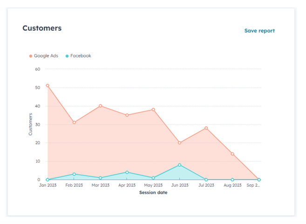Select the Facebook Jan 2023 data point
The width and height of the screenshot is (306, 224).
click(48, 179)
